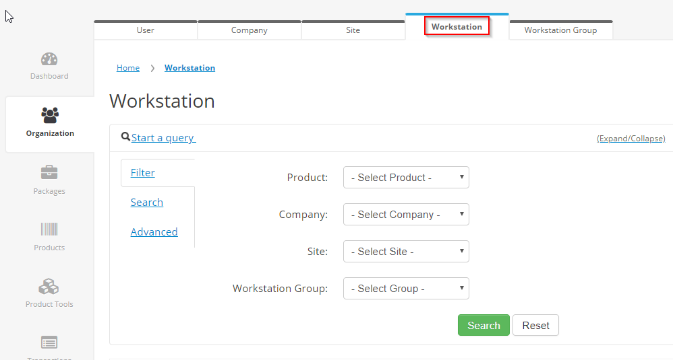Click the Site: field label
The image size is (673, 360).
click(x=318, y=251)
